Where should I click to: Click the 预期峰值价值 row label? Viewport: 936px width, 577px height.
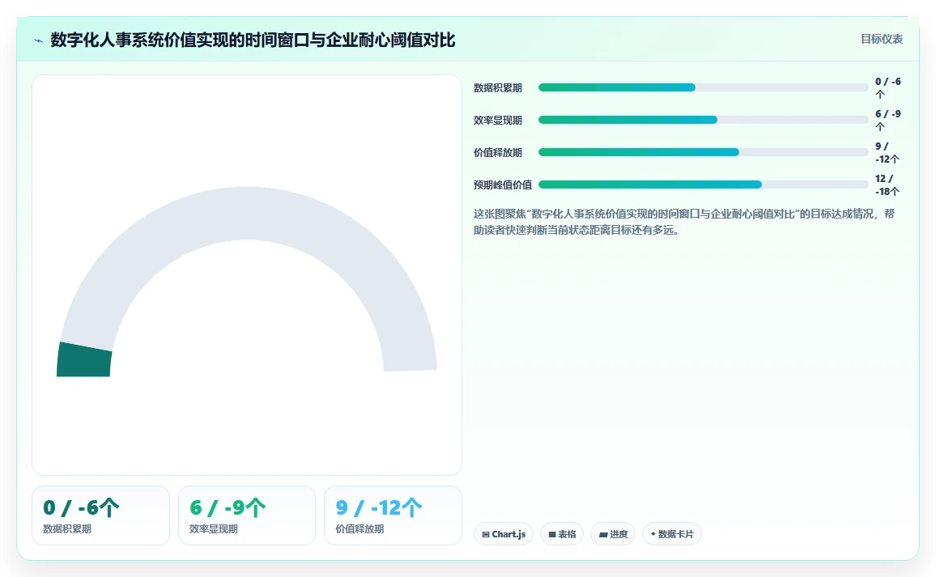point(503,185)
